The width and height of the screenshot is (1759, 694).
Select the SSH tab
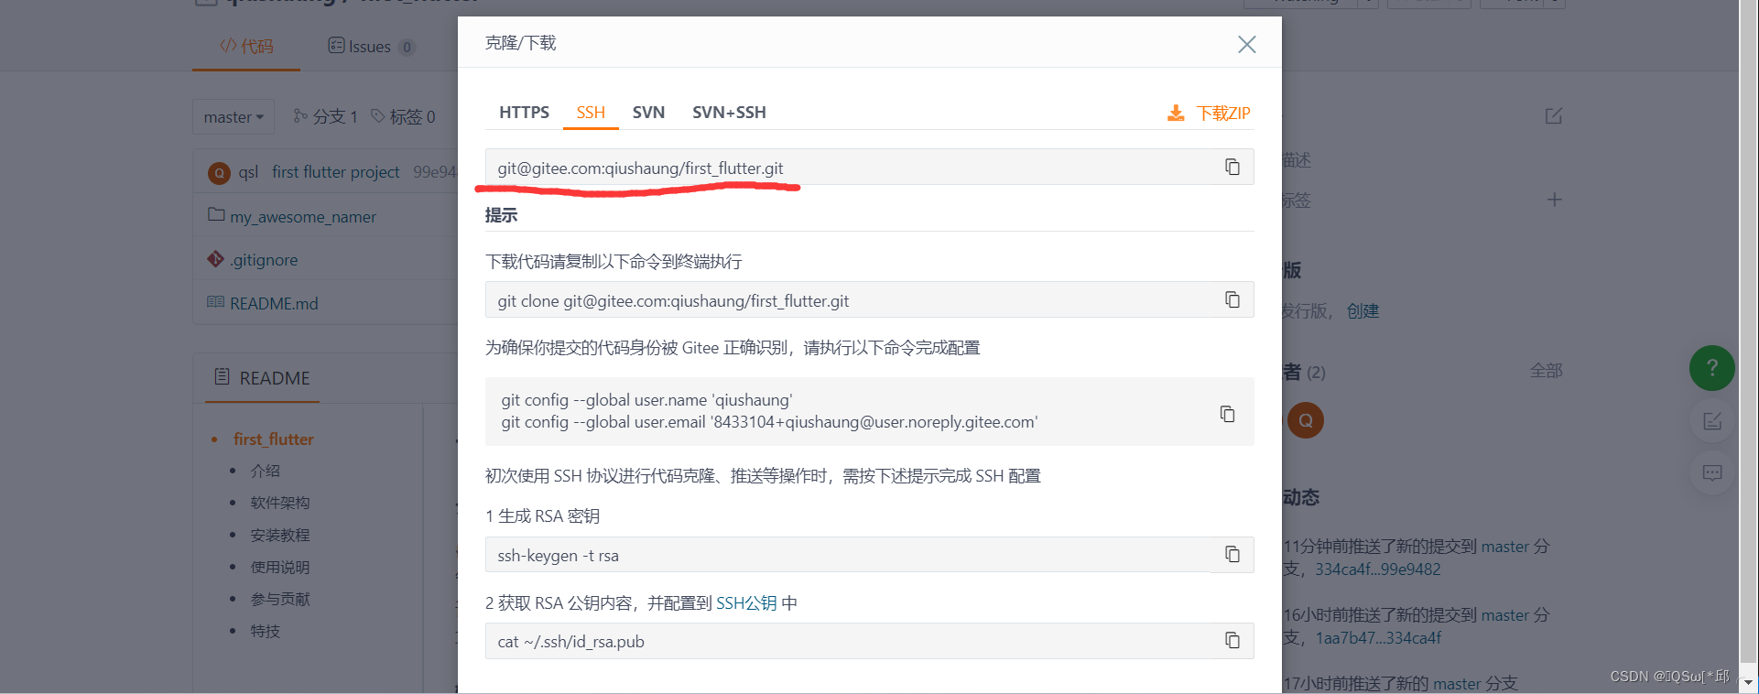[x=591, y=112]
